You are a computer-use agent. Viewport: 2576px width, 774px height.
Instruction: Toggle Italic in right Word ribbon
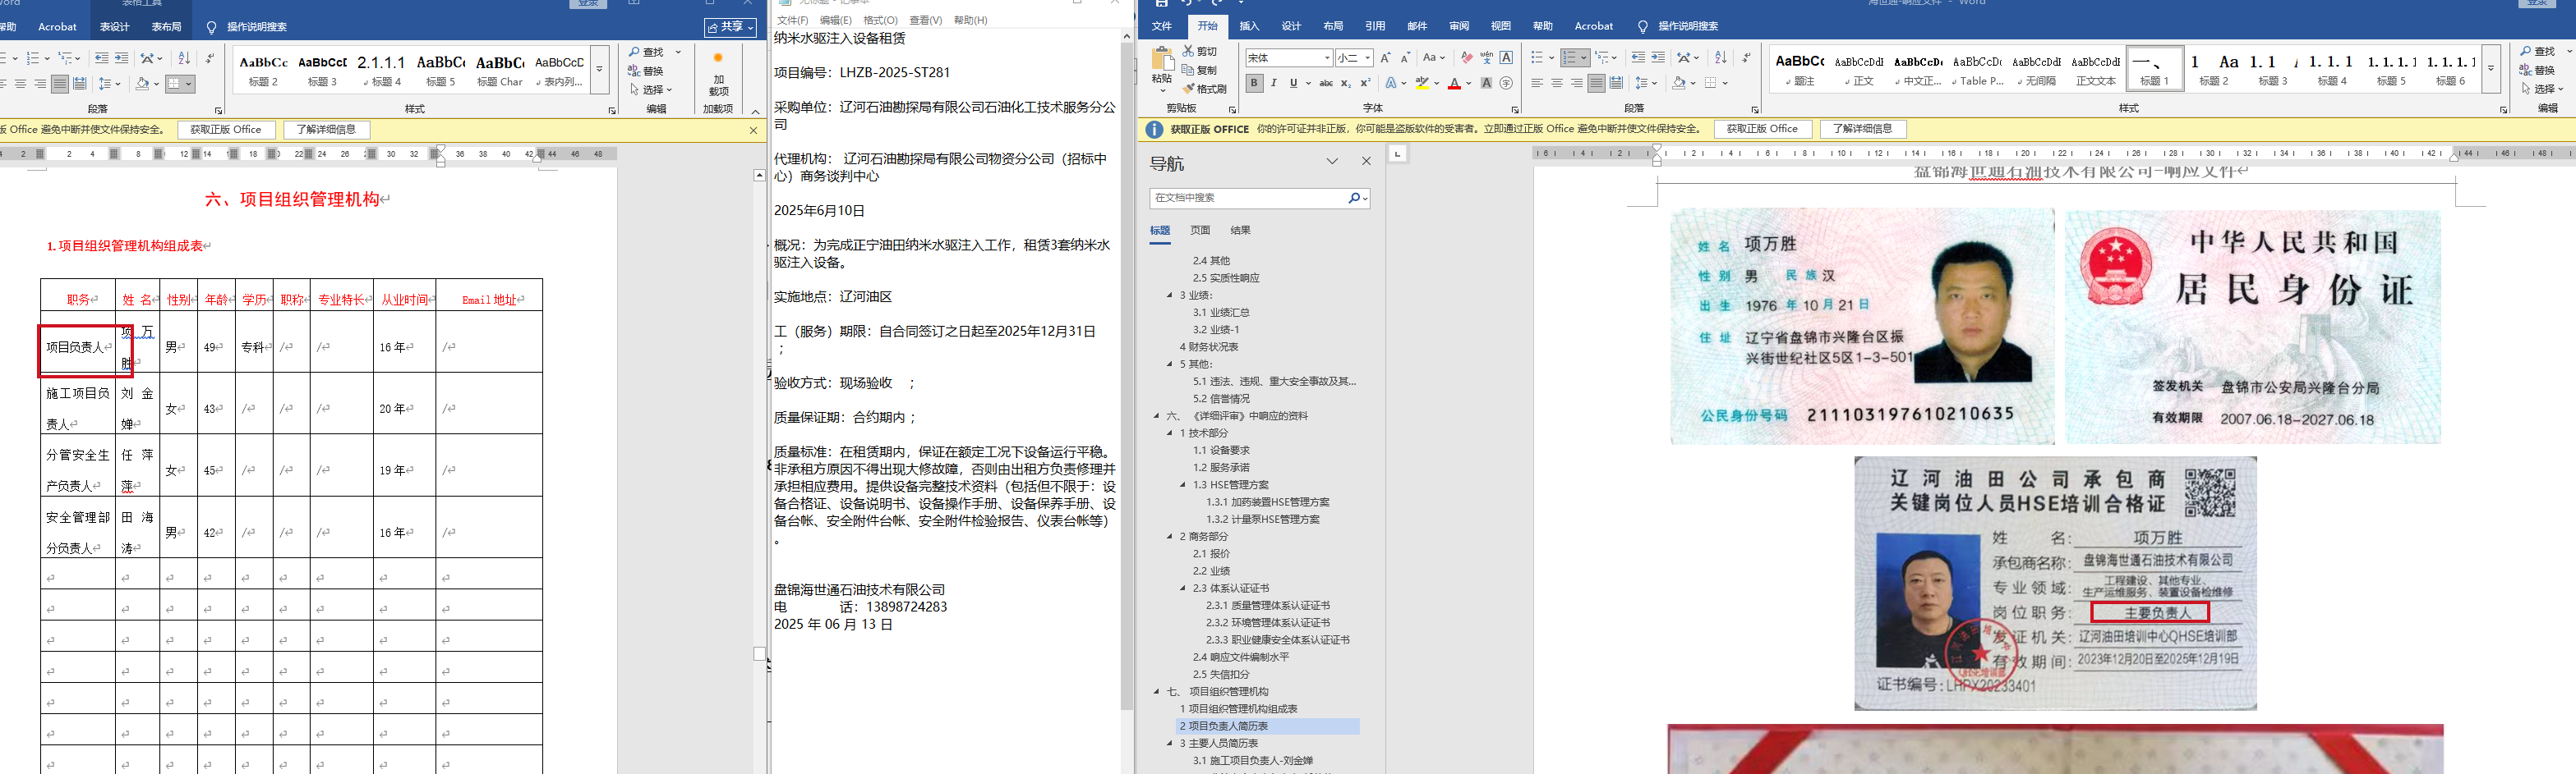pos(1274,83)
